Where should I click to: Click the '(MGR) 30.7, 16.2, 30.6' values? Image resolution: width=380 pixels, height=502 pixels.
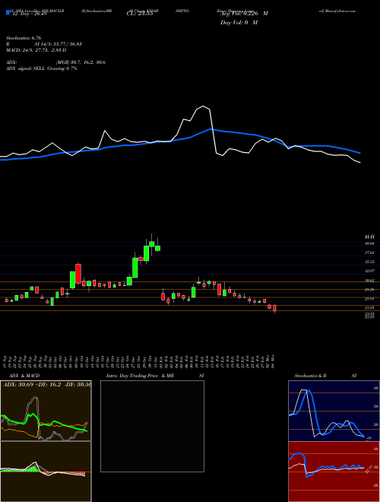coord(81,62)
